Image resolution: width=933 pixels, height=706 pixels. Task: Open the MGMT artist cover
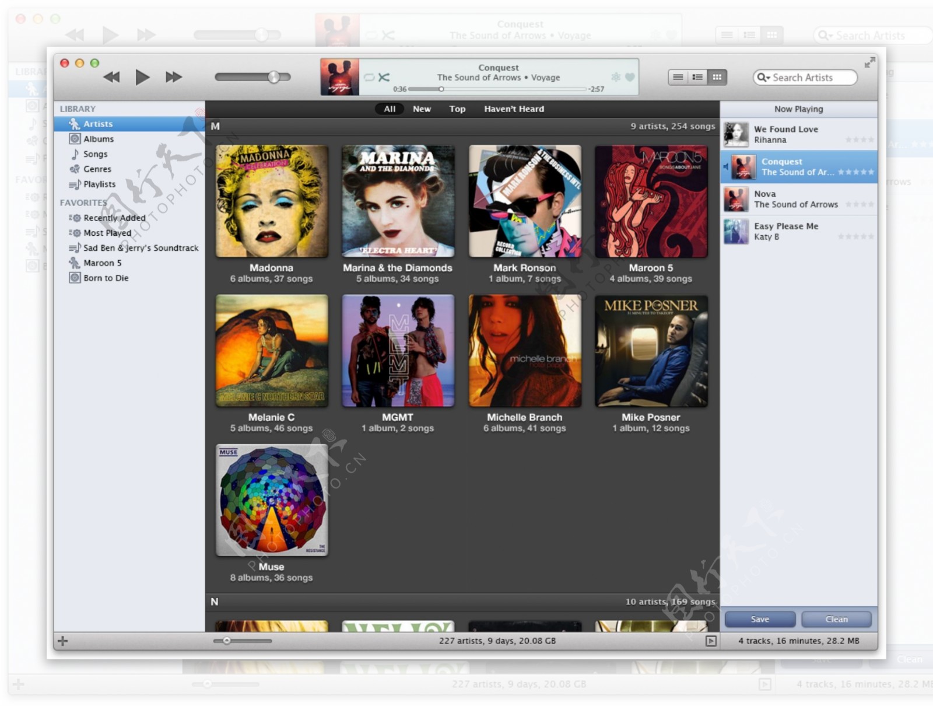point(398,351)
